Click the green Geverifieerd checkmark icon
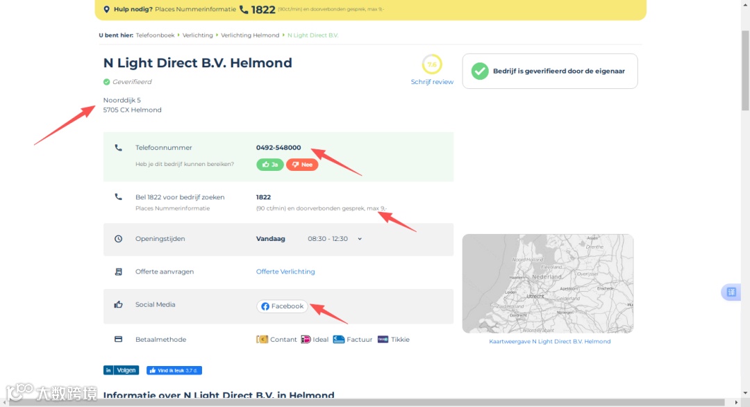 click(107, 82)
